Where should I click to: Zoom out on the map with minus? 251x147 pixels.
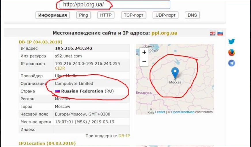coord(144,62)
